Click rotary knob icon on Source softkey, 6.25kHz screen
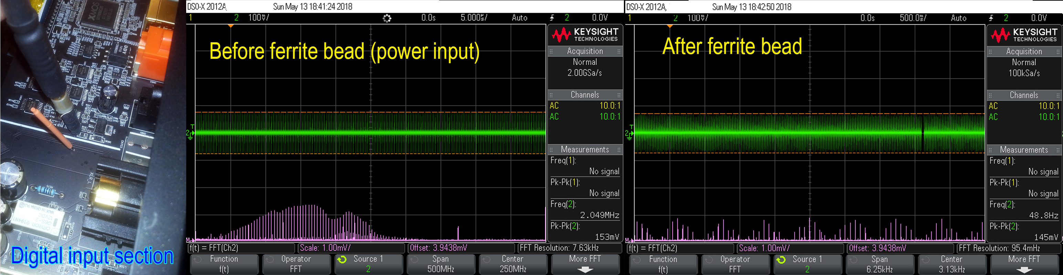Image resolution: width=1063 pixels, height=275 pixels. click(x=781, y=260)
